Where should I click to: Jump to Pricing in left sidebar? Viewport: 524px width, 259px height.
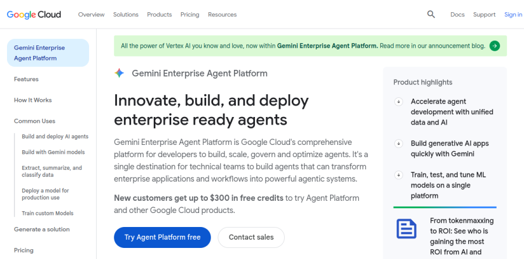pyautogui.click(x=24, y=250)
